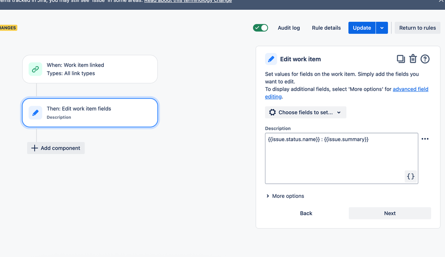Click the Next button
The width and height of the screenshot is (445, 257).
pyautogui.click(x=390, y=213)
